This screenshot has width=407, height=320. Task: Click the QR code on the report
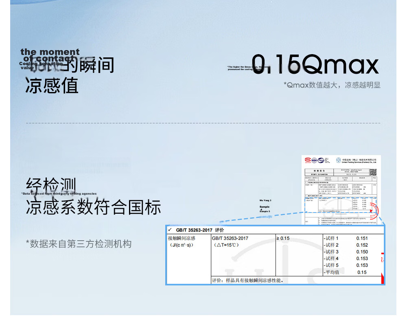[x=373, y=172]
